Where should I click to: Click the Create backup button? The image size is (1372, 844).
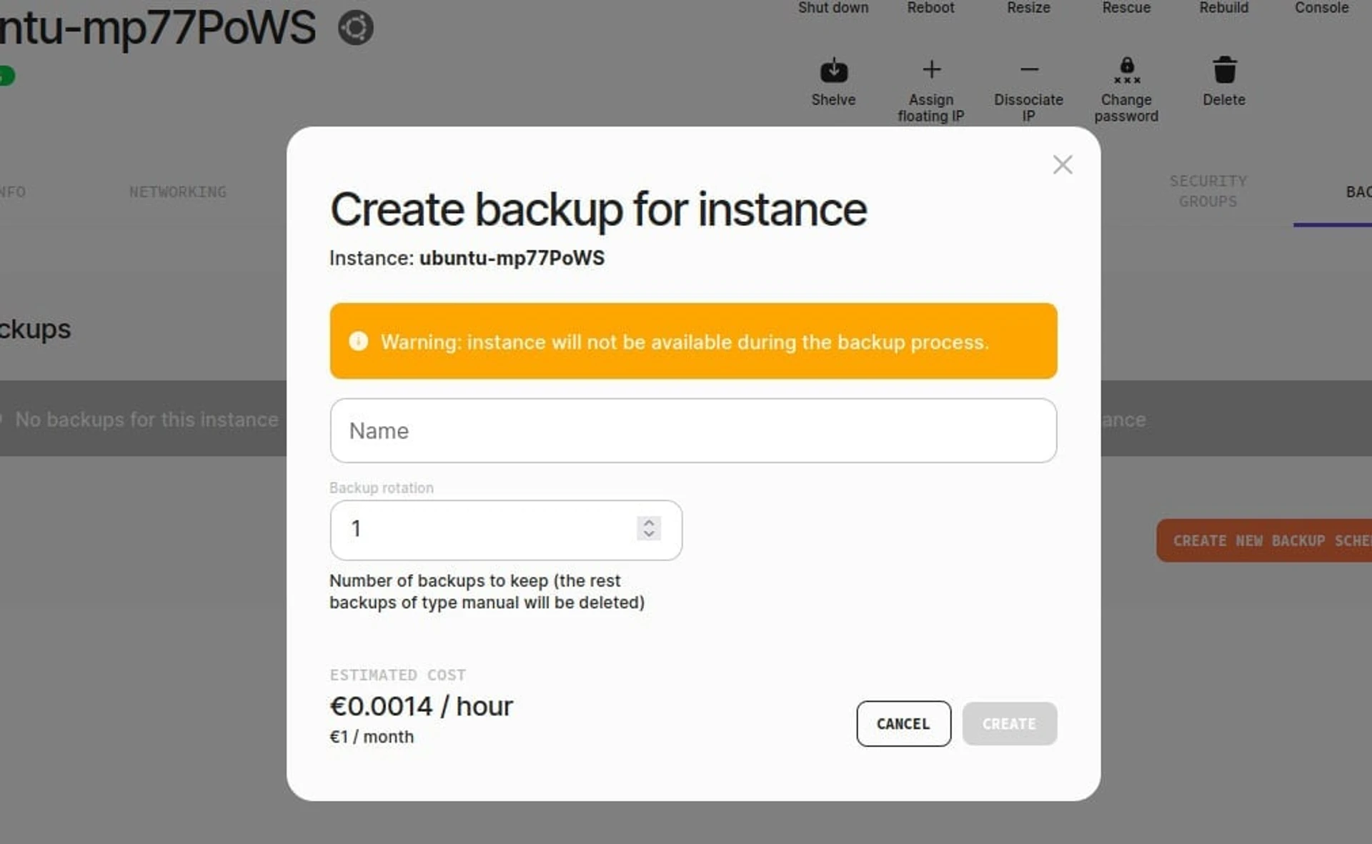coord(1009,723)
